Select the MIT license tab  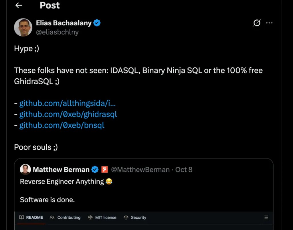pyautogui.click(x=102, y=217)
